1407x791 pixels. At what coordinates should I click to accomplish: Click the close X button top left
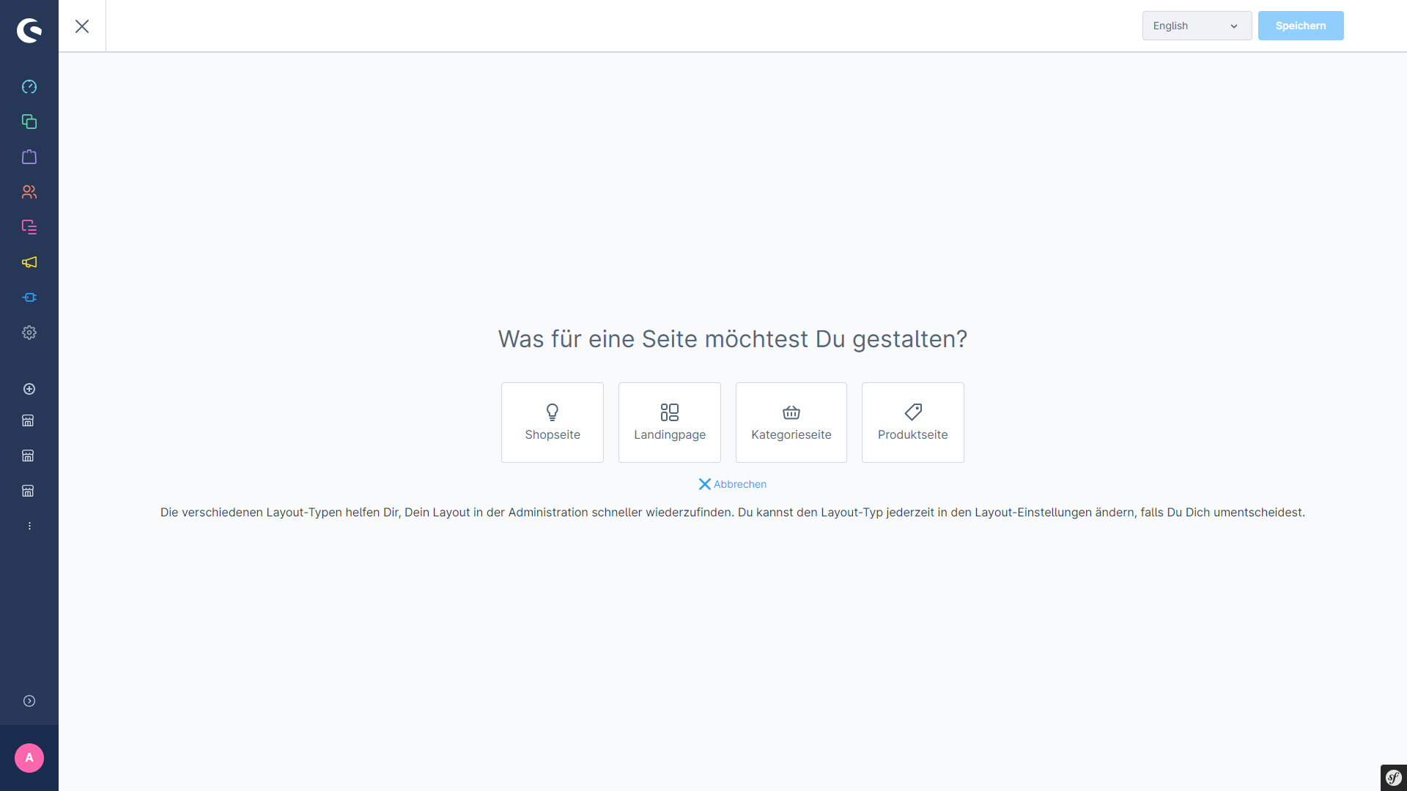pos(82,25)
